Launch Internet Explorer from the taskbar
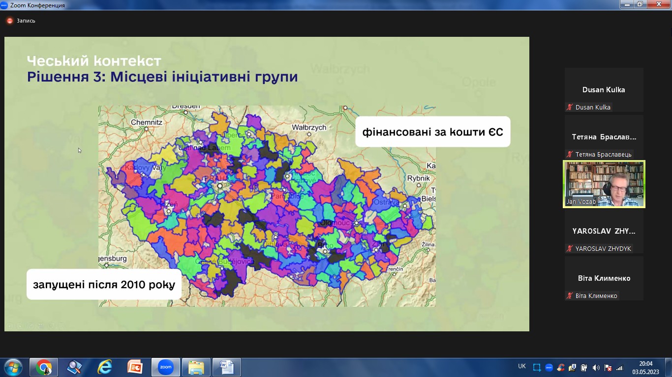This screenshot has height=377, width=672. pos(104,367)
